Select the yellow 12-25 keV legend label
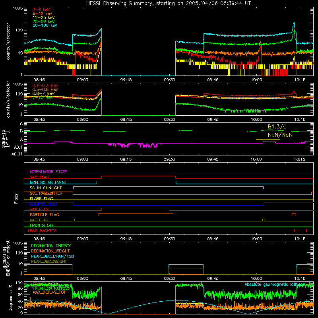The image size is (318, 318). (x=44, y=17)
